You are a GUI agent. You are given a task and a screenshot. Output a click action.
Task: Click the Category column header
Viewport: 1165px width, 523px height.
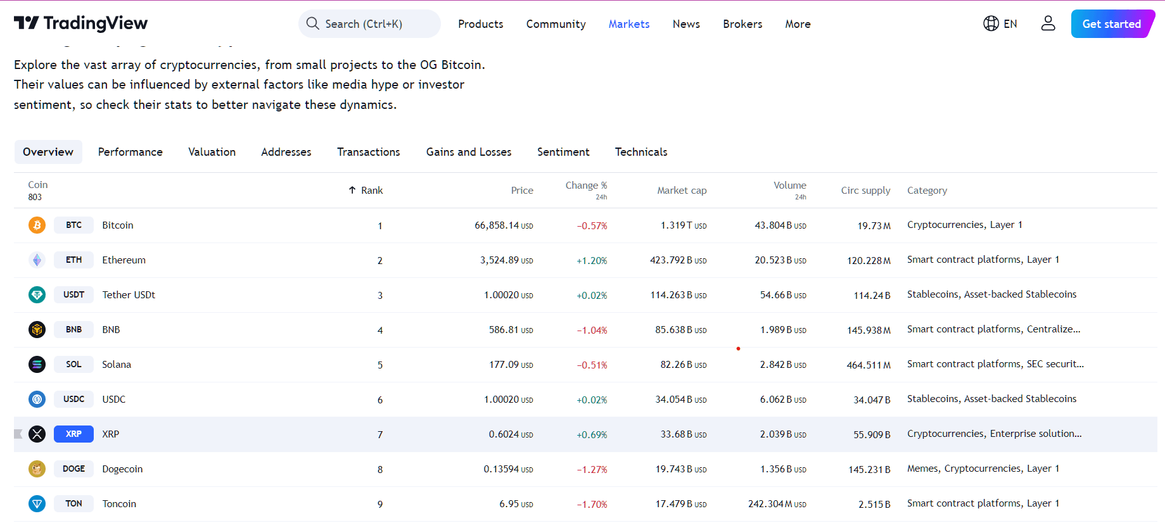(927, 191)
